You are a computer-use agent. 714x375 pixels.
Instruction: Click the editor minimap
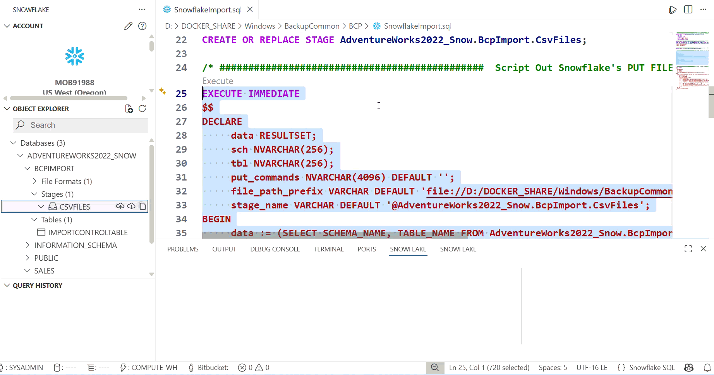(692, 61)
